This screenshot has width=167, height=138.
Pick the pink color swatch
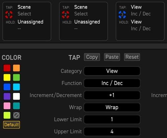click(x=7, y=106)
